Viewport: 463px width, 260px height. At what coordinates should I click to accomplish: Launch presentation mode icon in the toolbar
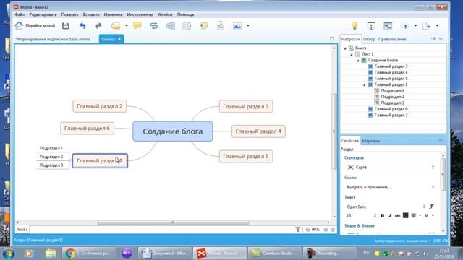click(371, 26)
